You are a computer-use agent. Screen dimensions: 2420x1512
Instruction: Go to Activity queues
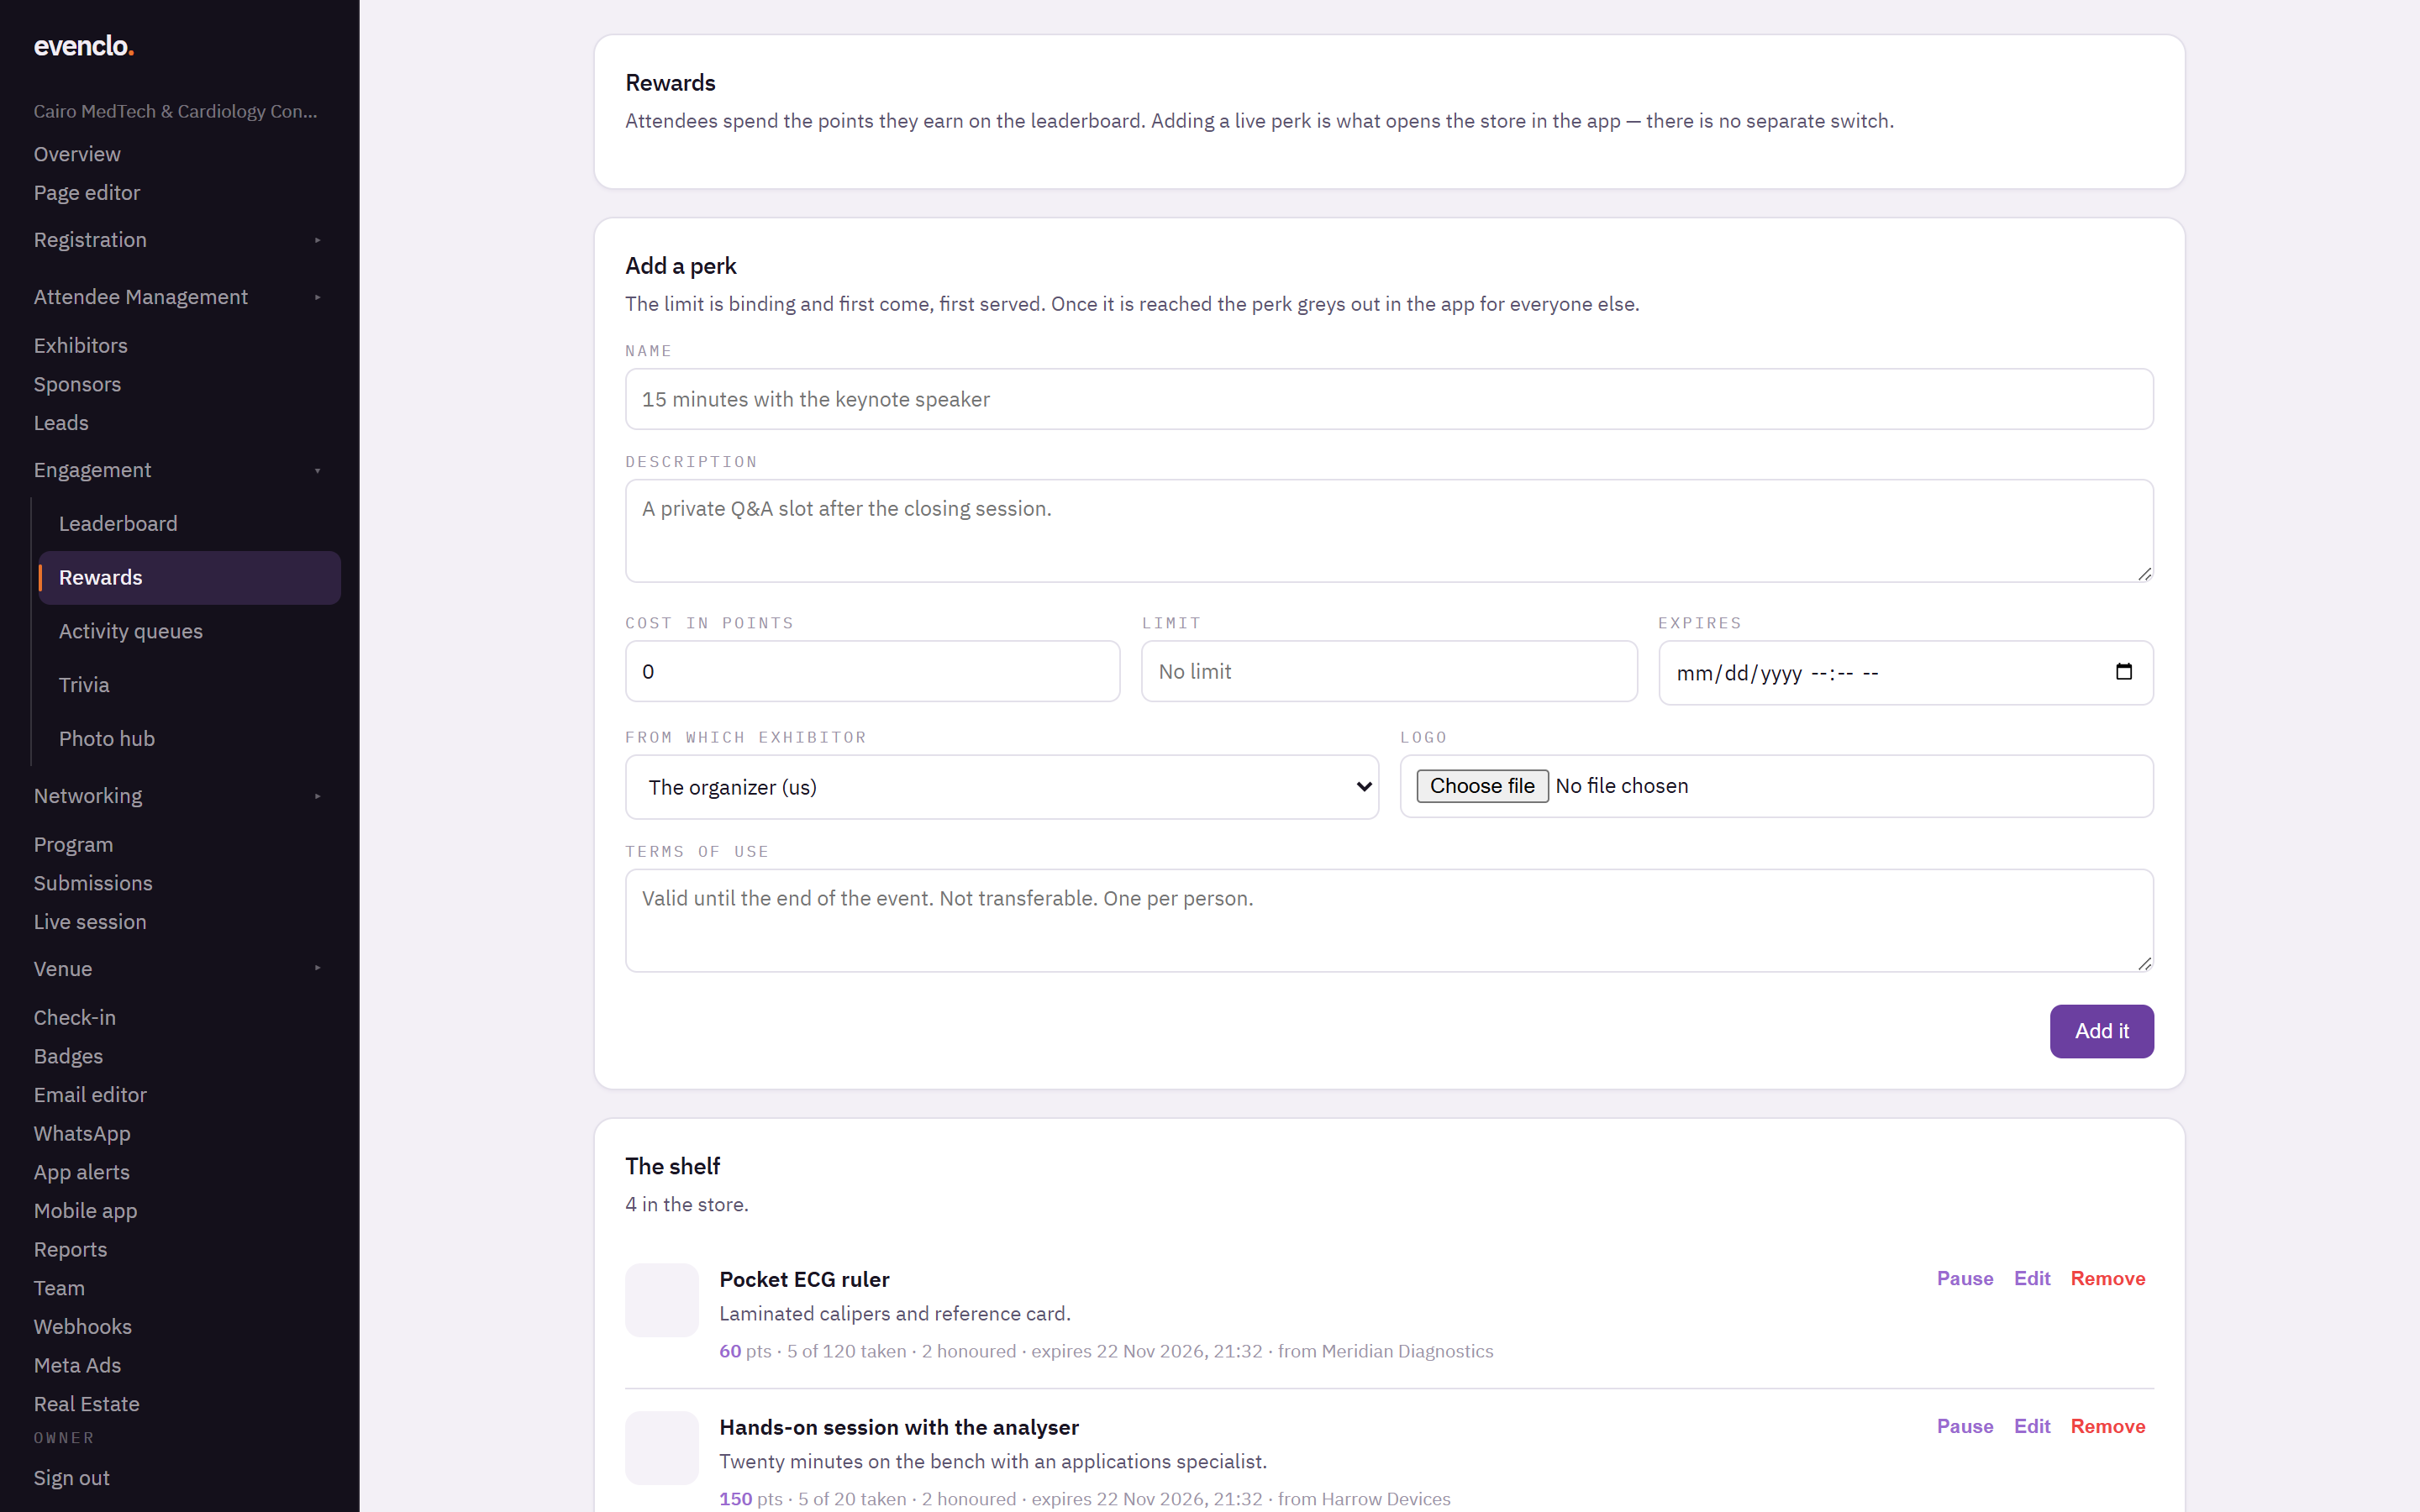189,632
